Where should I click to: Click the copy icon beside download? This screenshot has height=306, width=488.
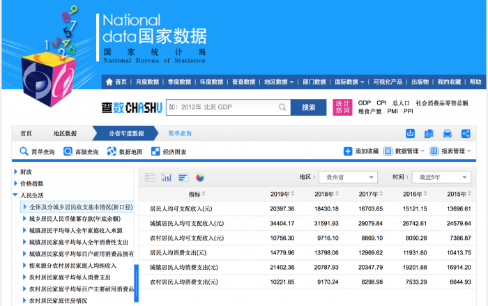[429, 133]
